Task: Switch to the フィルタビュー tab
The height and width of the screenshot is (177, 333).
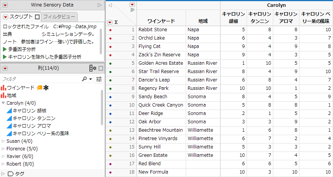Action: point(59,17)
